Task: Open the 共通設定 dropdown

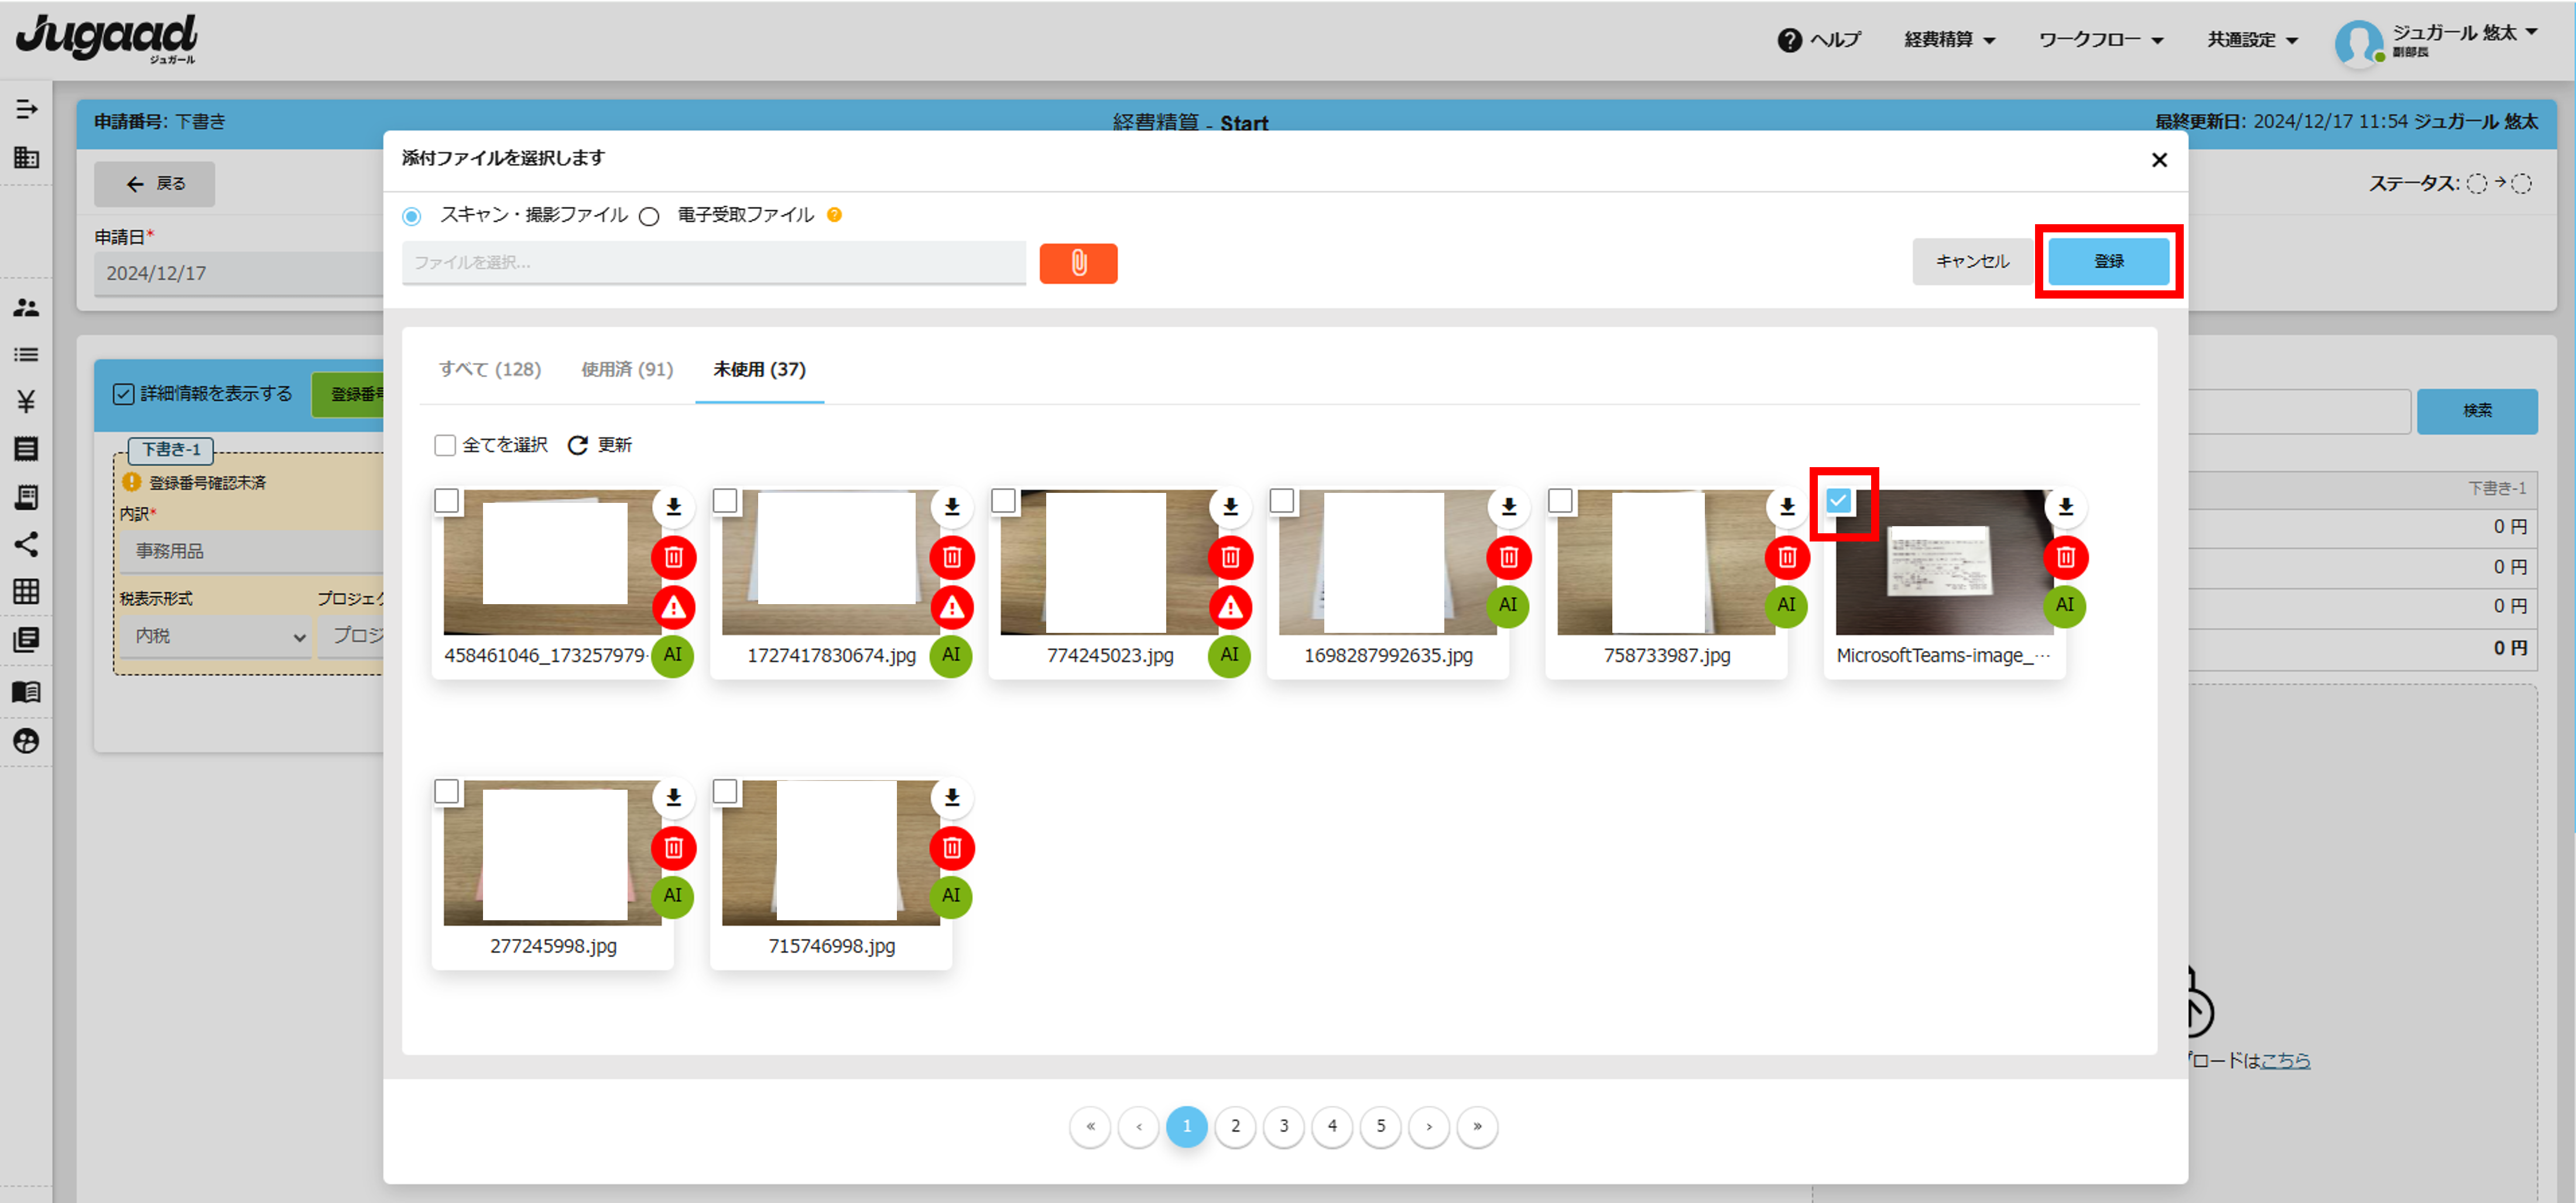Action: pyautogui.click(x=2252, y=40)
